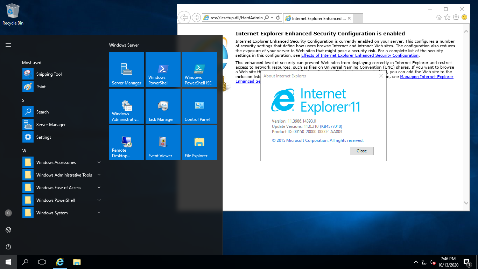Click the Most used heading
The width and height of the screenshot is (478, 269).
(31, 63)
